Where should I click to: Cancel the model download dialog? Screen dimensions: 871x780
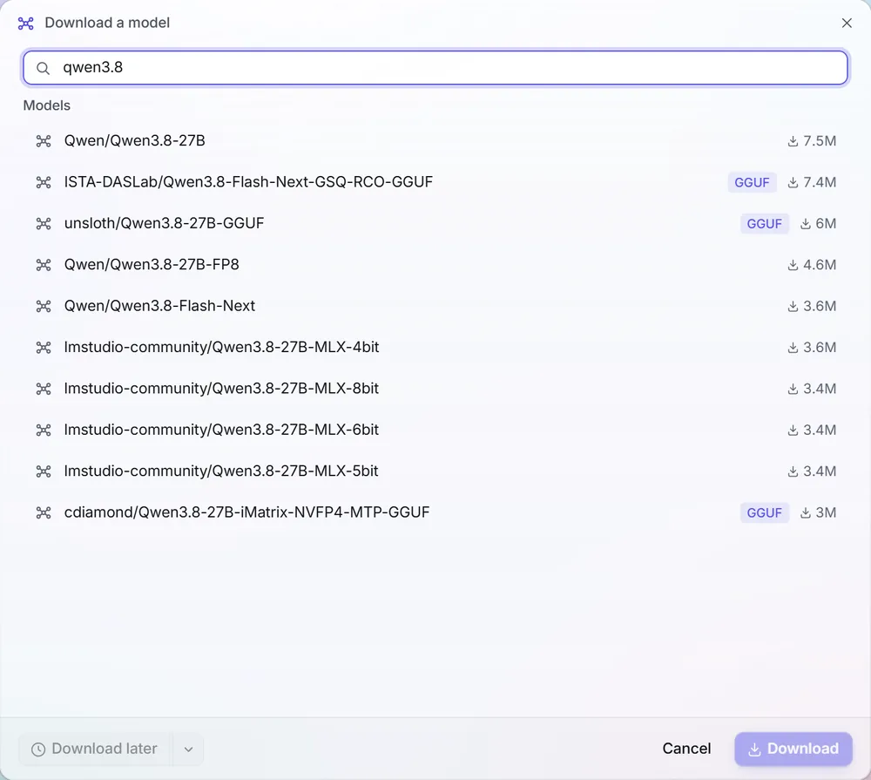pos(686,749)
